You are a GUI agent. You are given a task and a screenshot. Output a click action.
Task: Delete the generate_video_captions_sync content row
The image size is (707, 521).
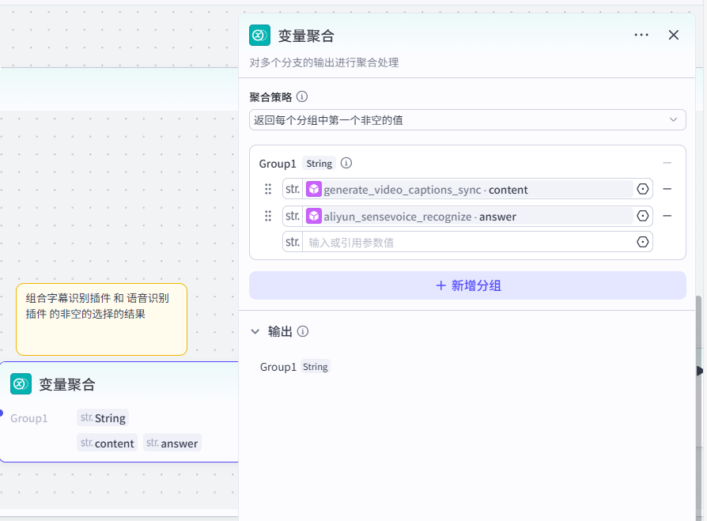[x=667, y=189]
